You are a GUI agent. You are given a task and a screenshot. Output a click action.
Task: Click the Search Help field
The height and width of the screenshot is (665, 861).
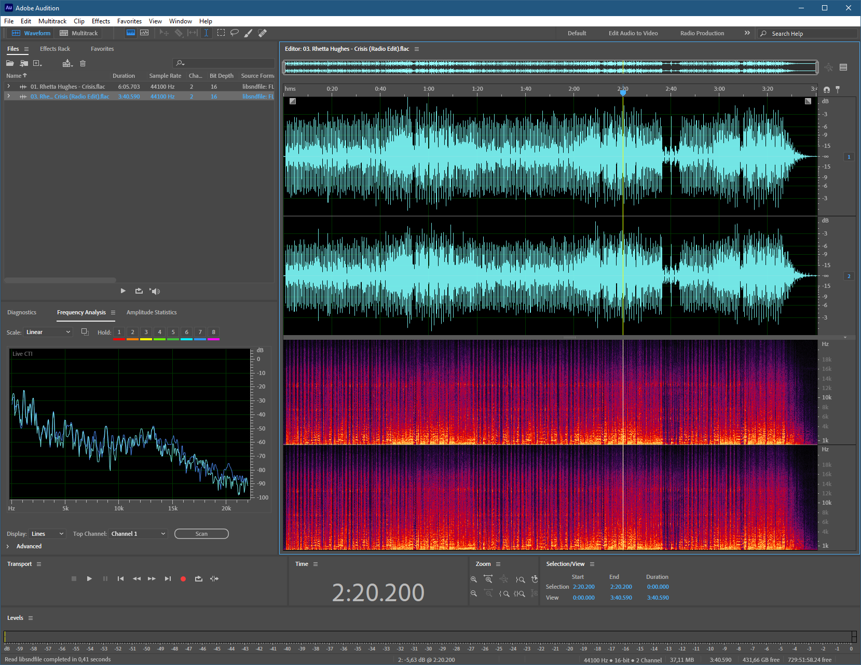pyautogui.click(x=807, y=33)
